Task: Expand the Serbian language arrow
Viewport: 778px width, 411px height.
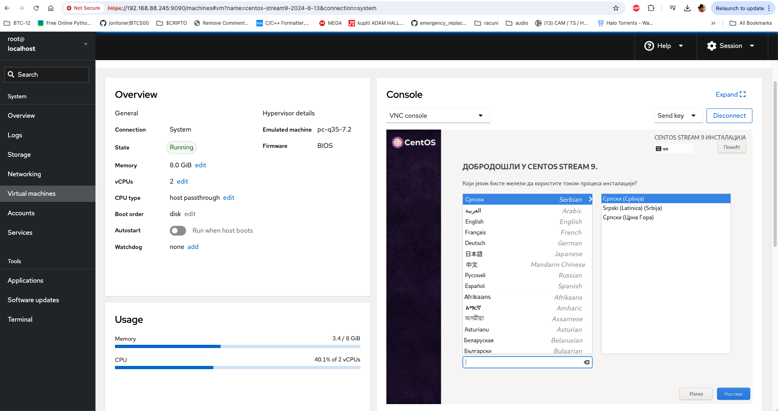Action: (590, 199)
